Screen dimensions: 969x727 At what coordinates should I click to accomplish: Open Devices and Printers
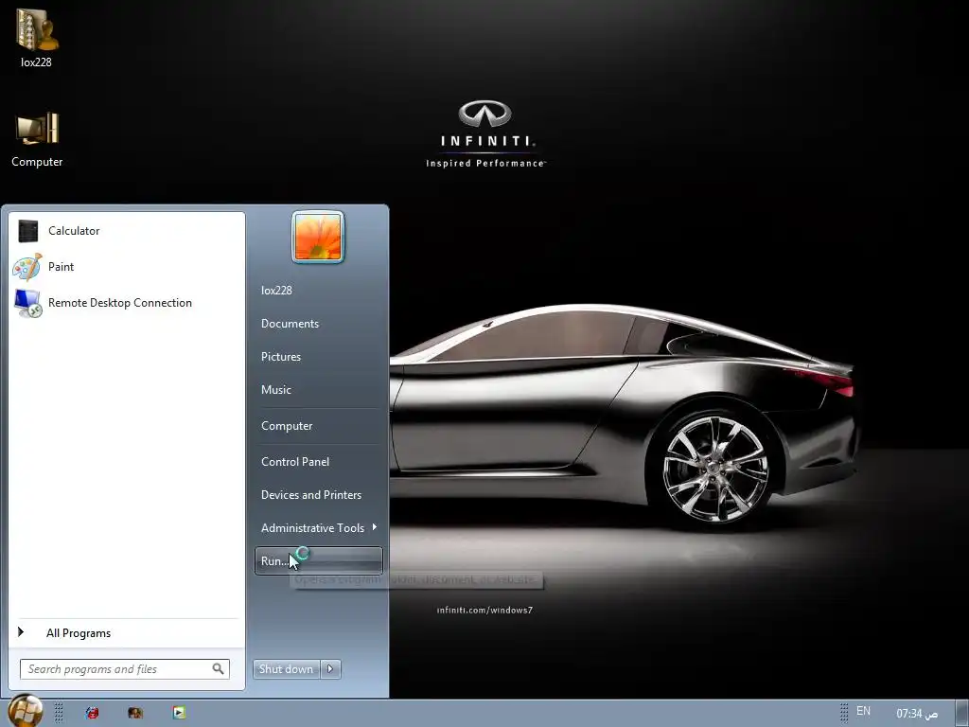click(310, 494)
